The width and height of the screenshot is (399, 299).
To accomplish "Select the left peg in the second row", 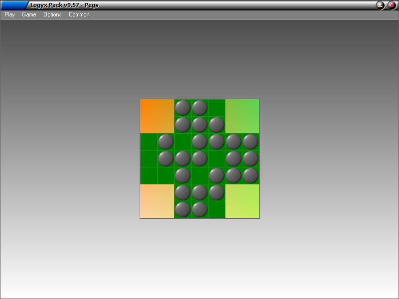I will point(183,125).
